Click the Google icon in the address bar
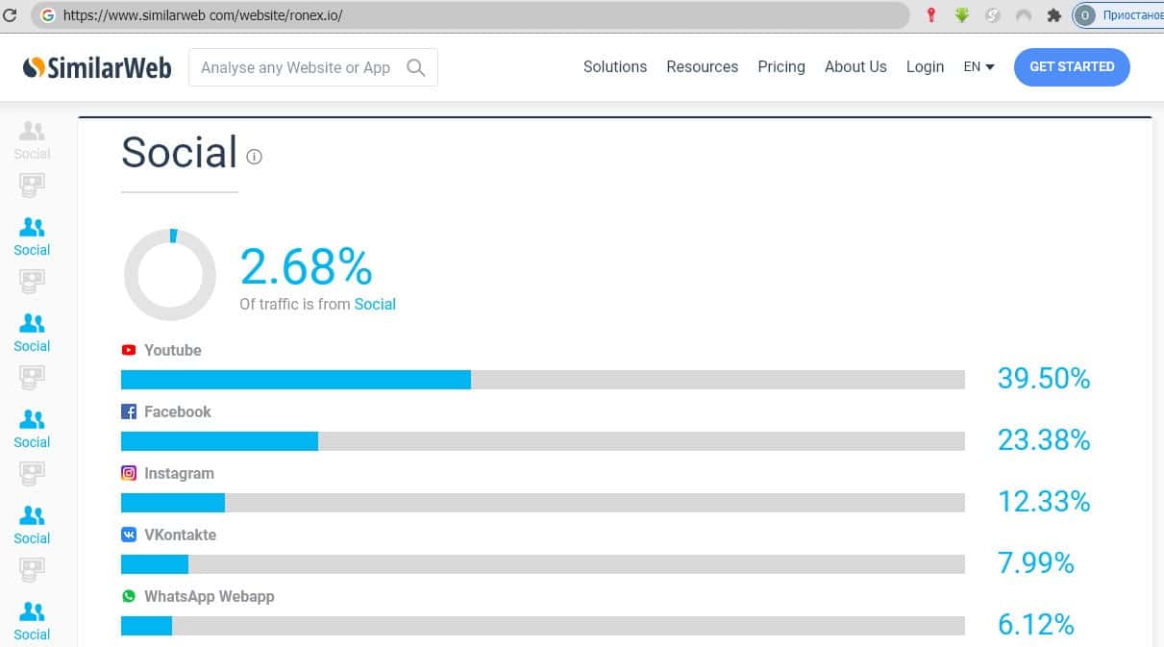The image size is (1164, 647). pos(47,15)
